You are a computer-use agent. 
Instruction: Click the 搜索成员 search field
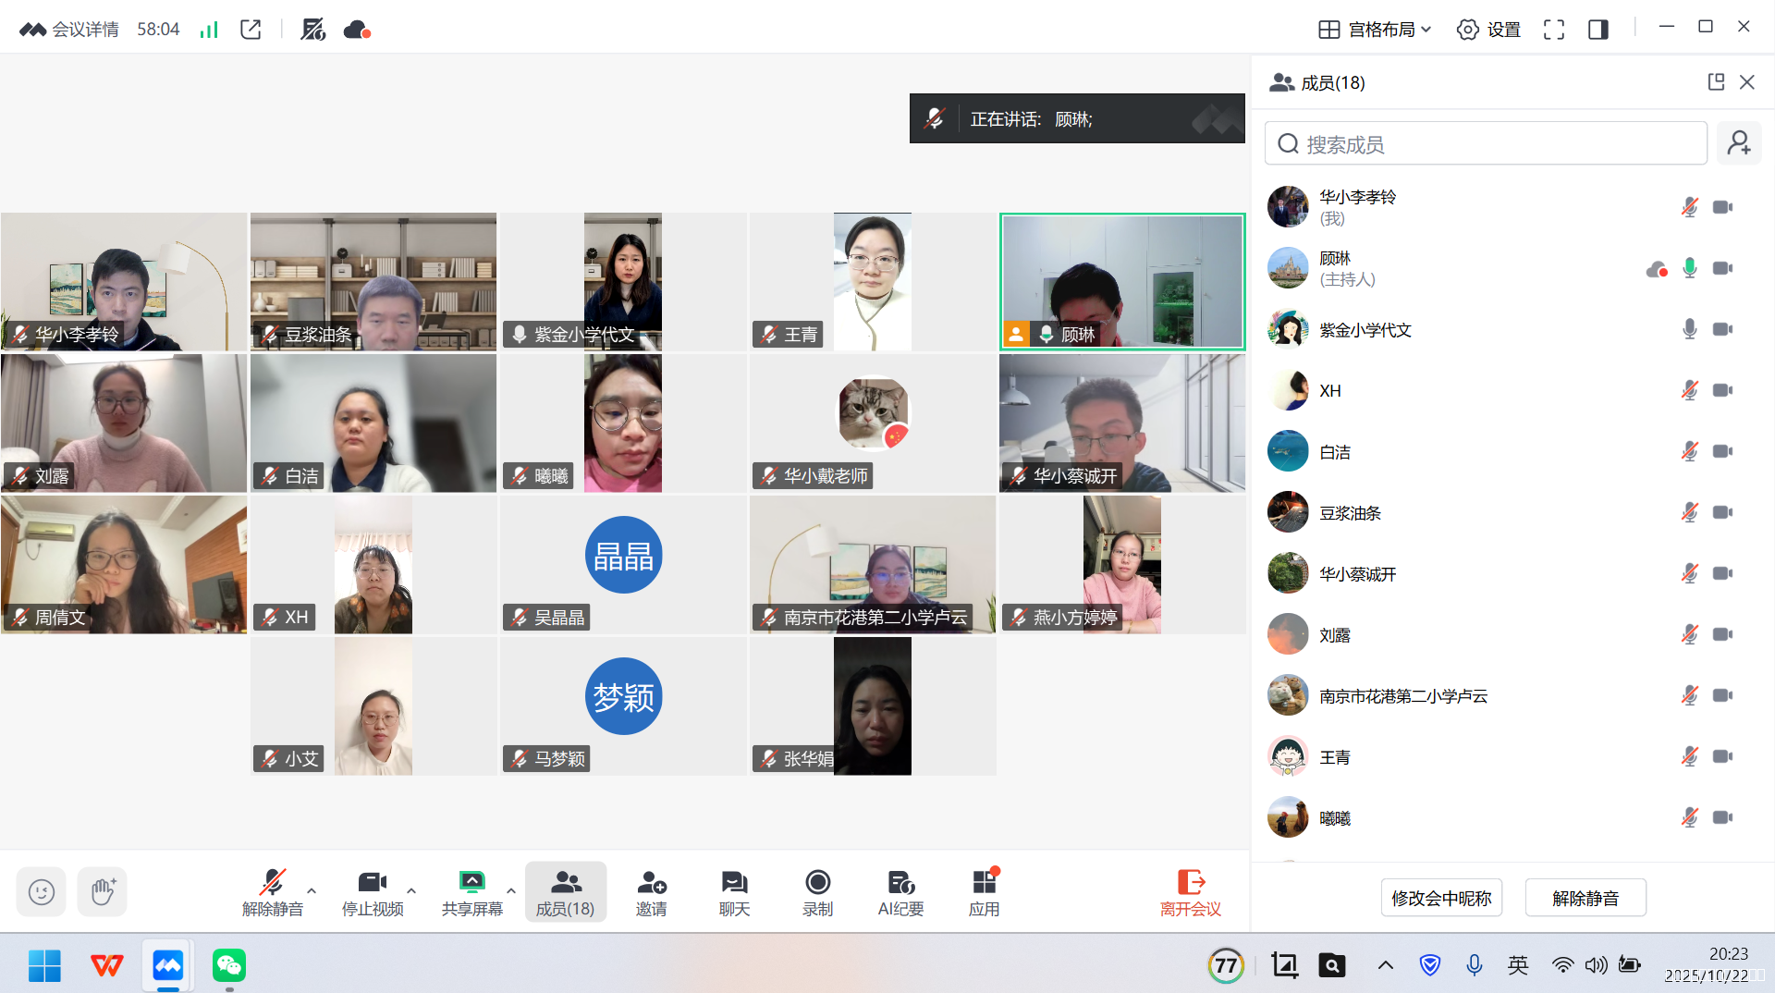[x=1485, y=144]
